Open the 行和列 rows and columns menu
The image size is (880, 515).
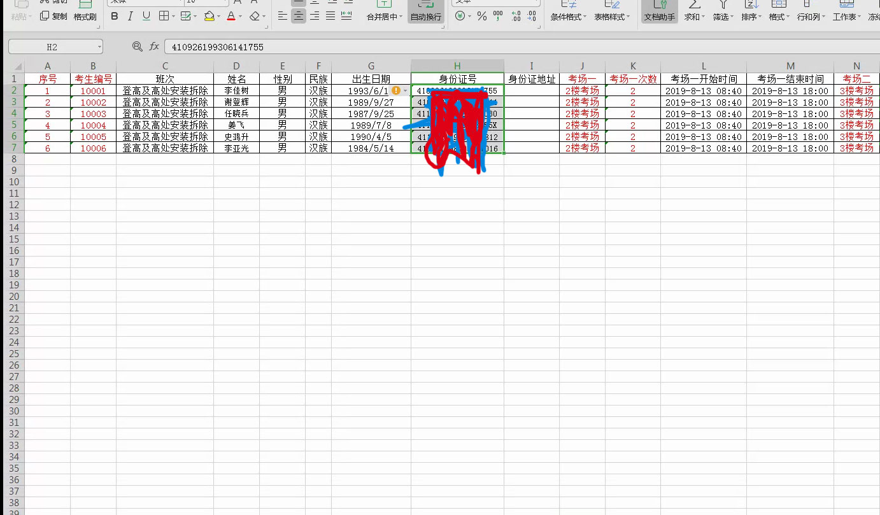[x=811, y=17]
